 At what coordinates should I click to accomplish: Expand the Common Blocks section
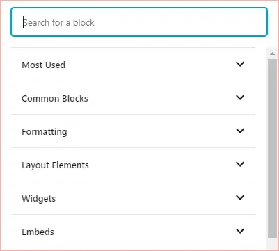tap(133, 98)
